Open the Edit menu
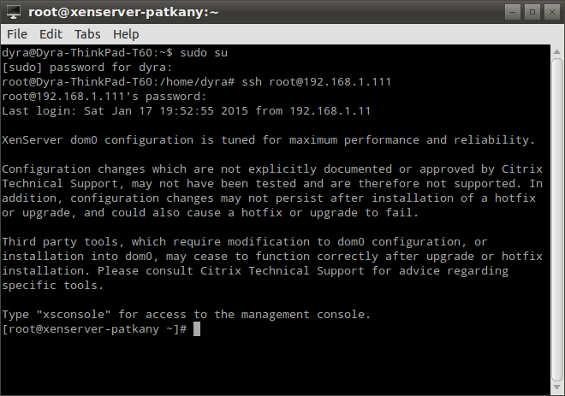Viewport: 565px width, 396px height. [x=51, y=34]
